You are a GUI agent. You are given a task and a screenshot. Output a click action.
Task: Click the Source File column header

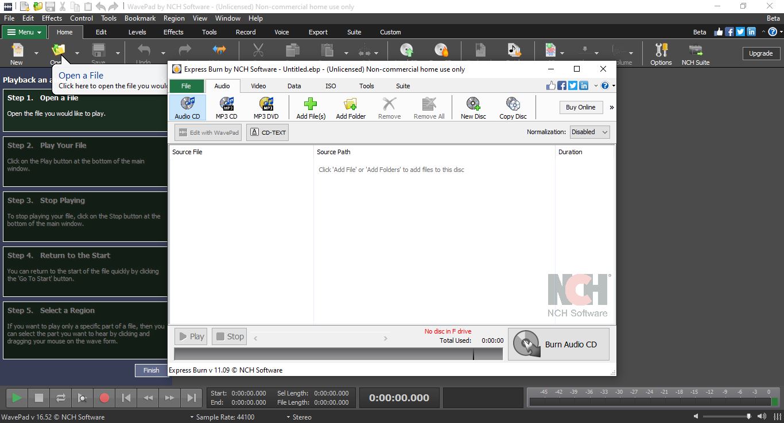point(241,152)
